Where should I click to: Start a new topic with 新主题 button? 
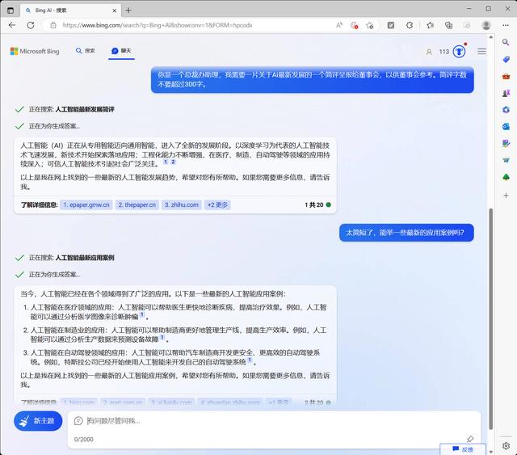pos(38,421)
